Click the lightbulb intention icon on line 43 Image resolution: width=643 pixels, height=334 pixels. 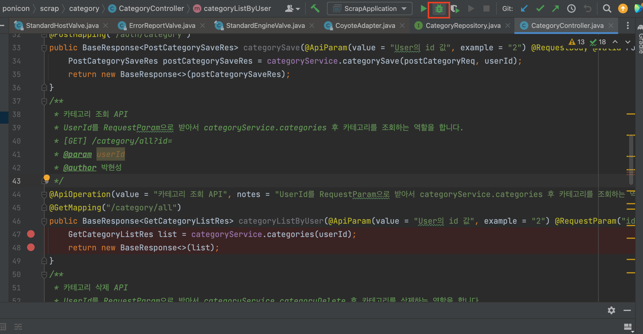click(46, 178)
